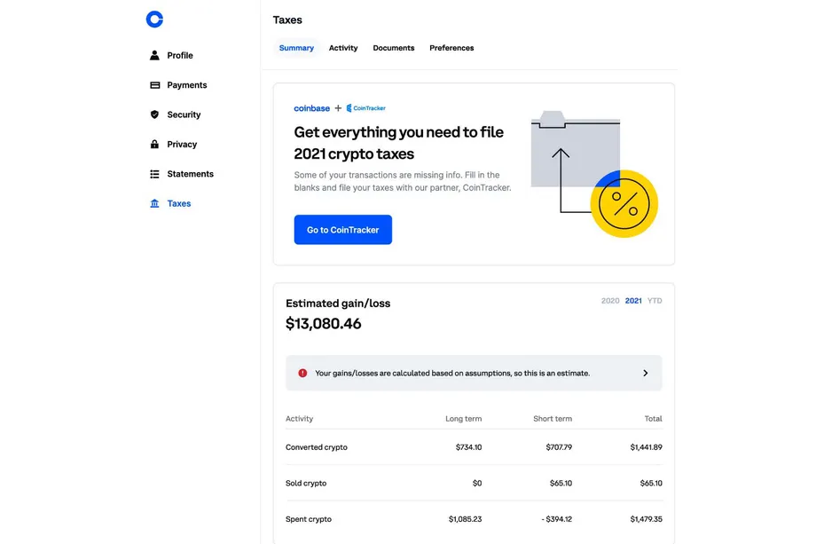Select the 2021 tax year

[632, 301]
